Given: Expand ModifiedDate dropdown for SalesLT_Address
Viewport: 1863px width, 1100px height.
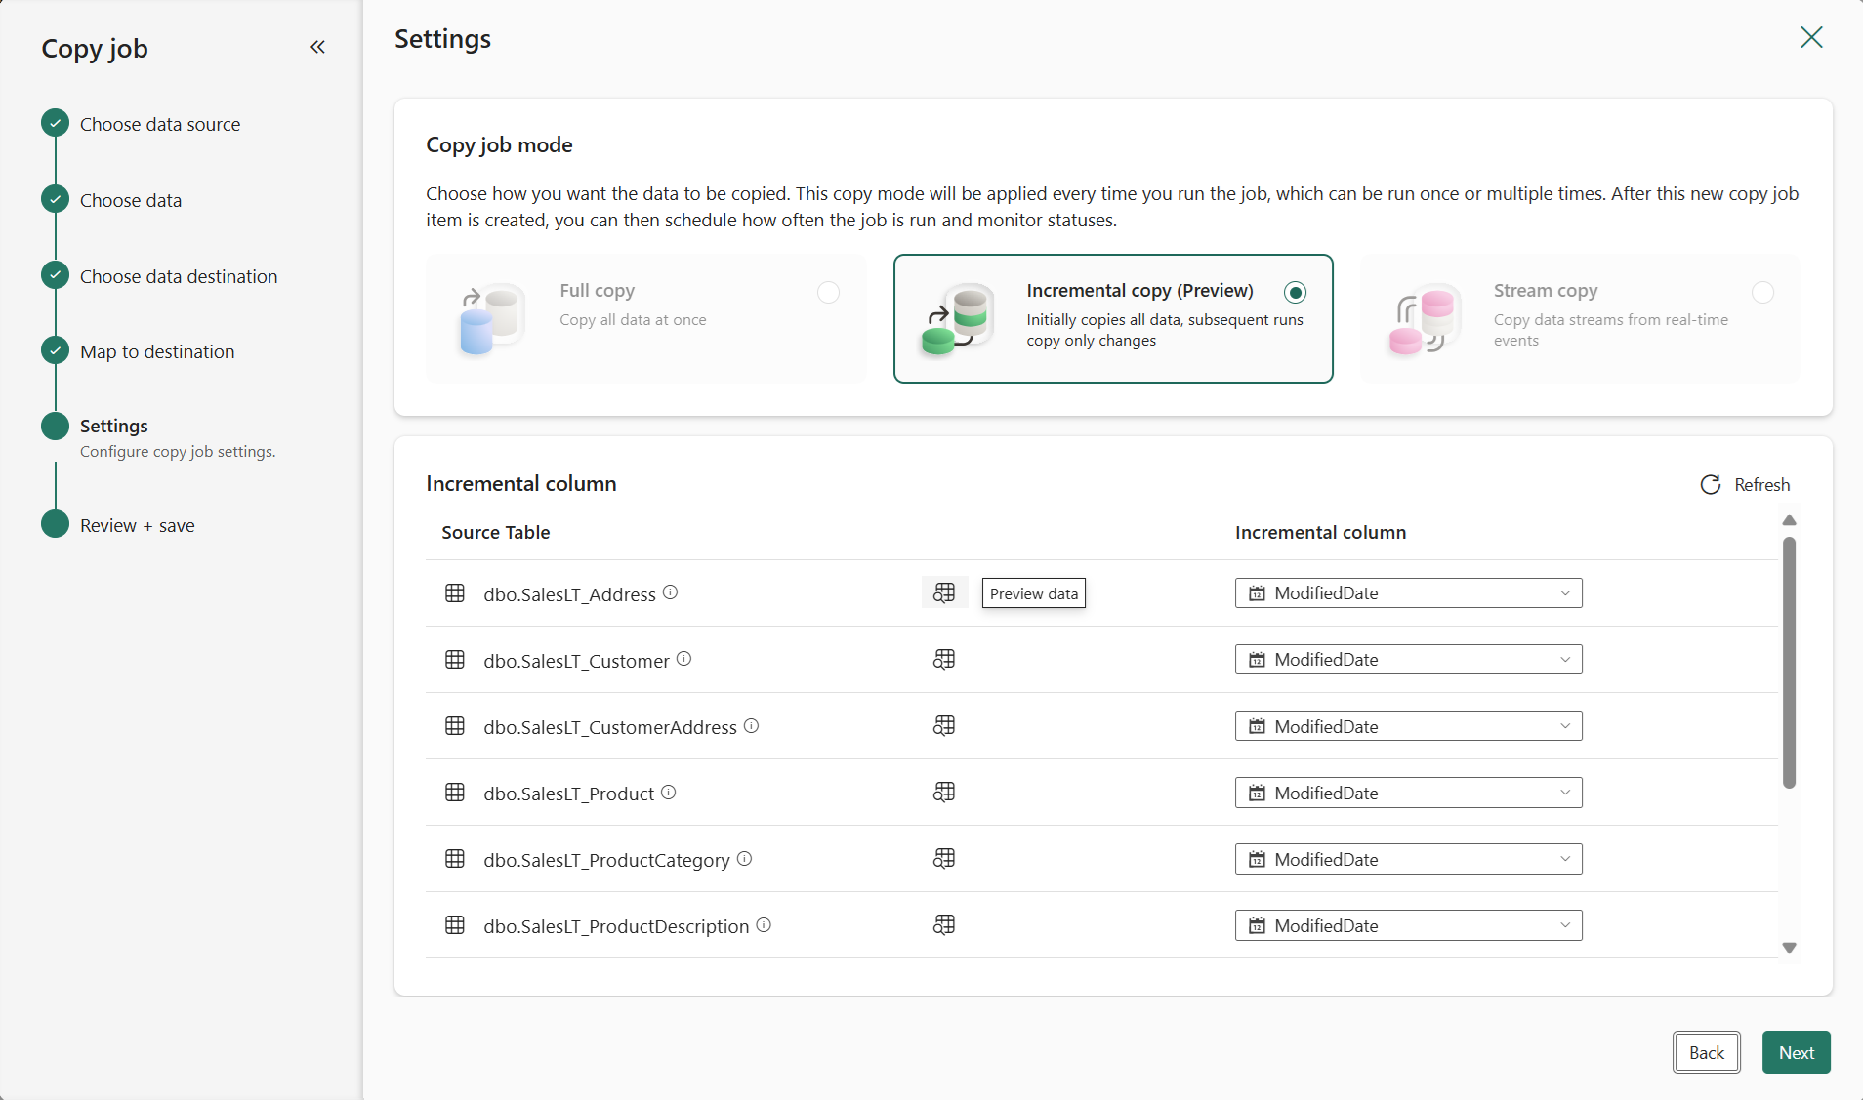Looking at the screenshot, I should (x=1408, y=593).
